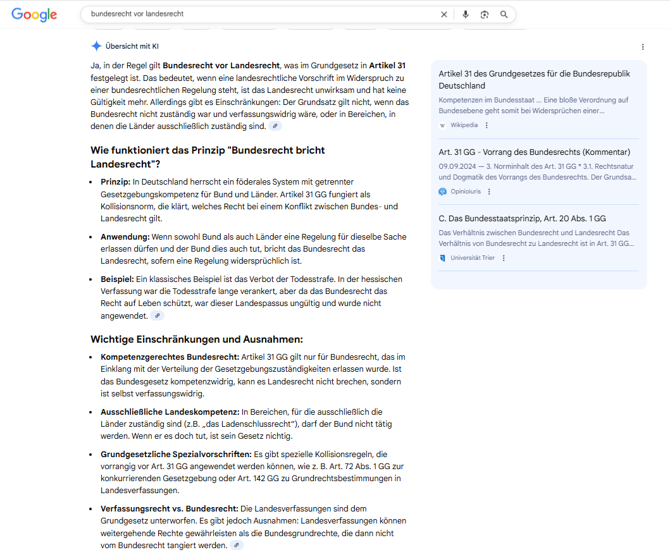Open the AI overview three-dot options menu

[x=643, y=47]
